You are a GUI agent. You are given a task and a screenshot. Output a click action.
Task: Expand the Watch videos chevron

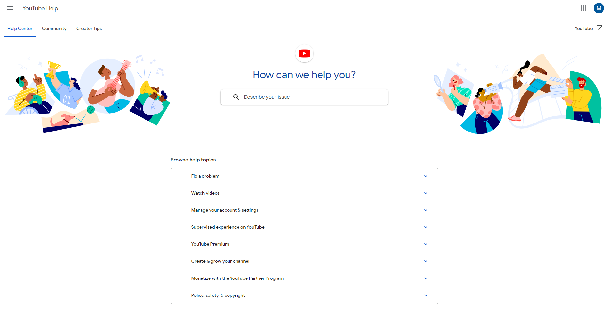(x=426, y=193)
